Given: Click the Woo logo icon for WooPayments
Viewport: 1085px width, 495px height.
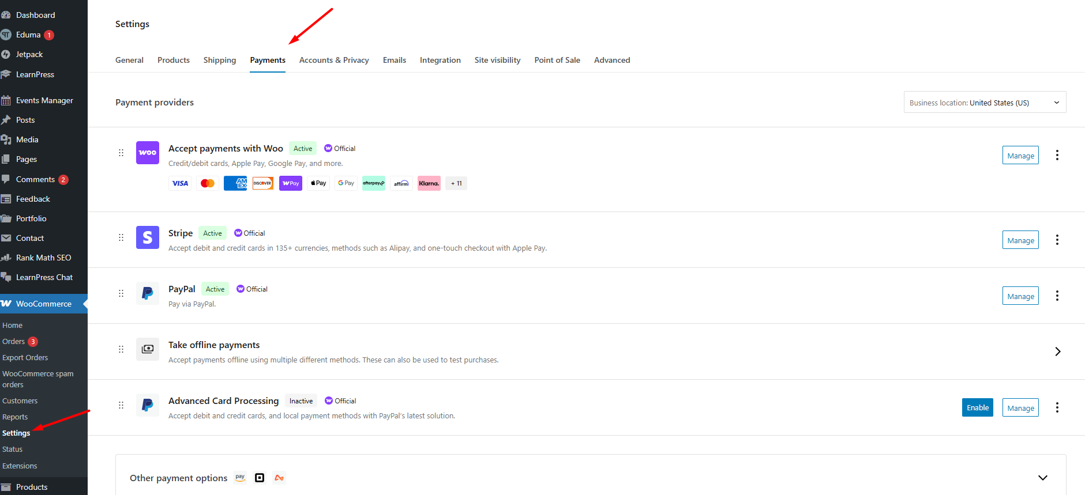Looking at the screenshot, I should pos(148,153).
